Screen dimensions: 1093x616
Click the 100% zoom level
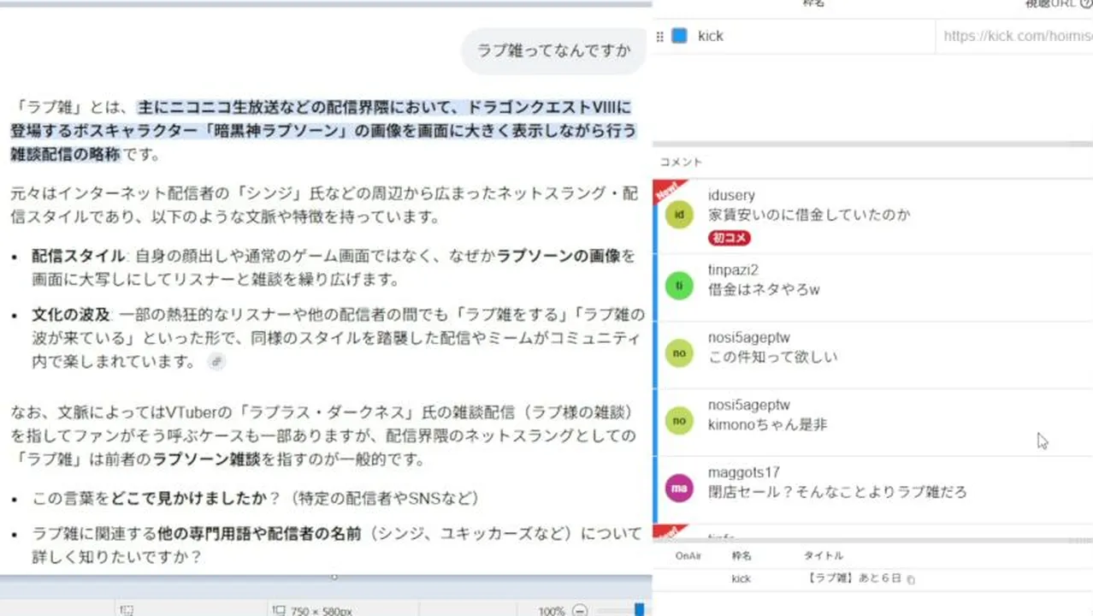click(552, 611)
